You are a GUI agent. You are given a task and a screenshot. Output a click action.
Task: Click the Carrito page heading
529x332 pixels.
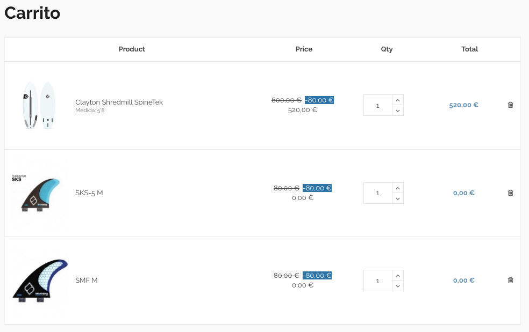[x=32, y=13]
